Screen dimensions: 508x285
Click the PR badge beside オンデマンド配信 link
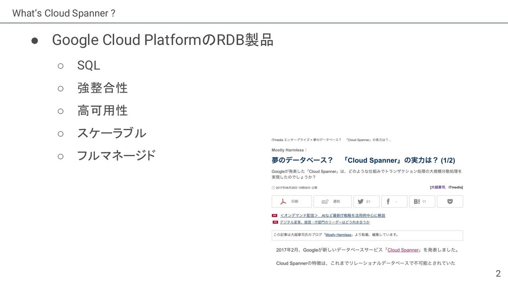pyautogui.click(x=275, y=216)
